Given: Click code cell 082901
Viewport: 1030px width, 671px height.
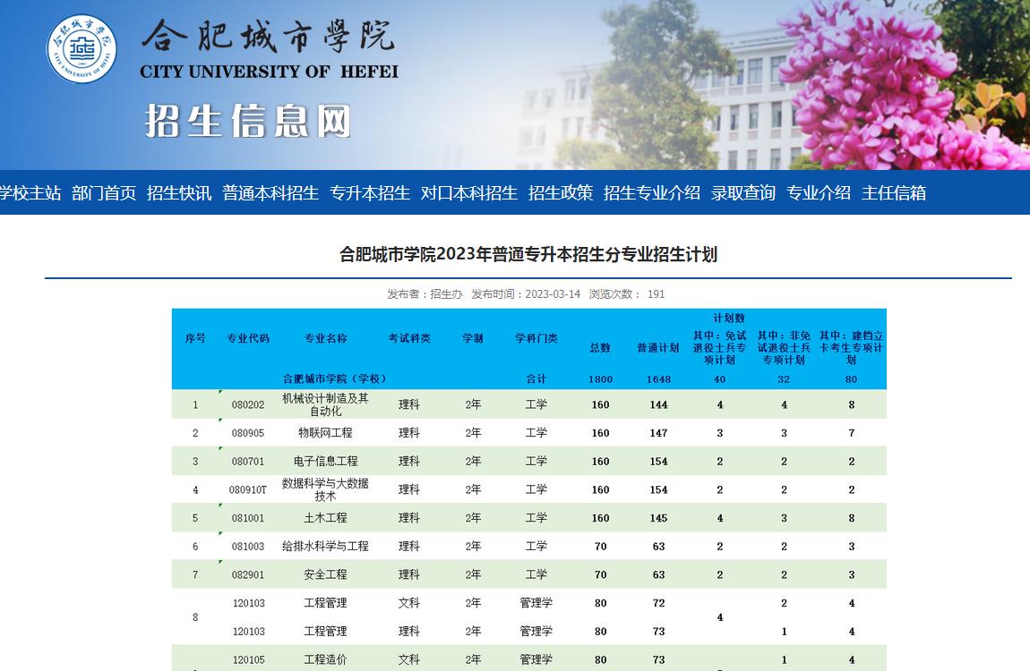Looking at the screenshot, I should click(x=248, y=574).
